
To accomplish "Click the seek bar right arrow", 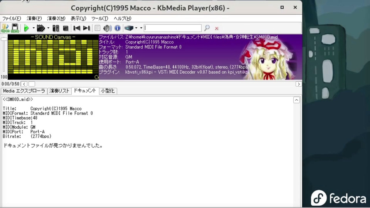I will pos(298,84).
